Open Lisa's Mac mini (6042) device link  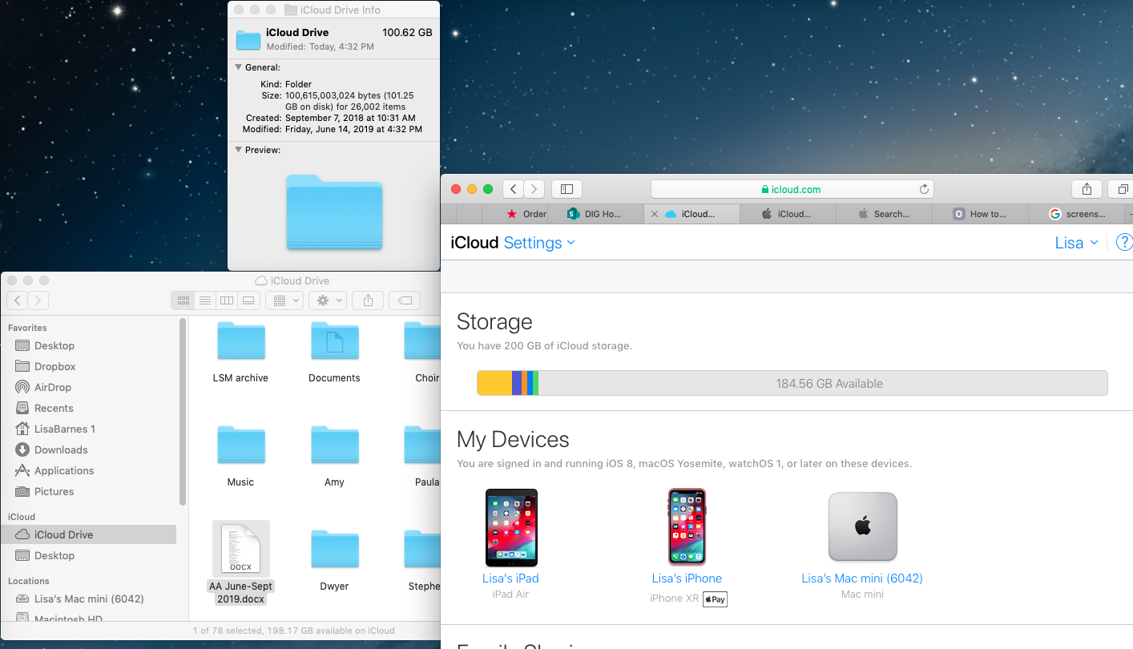click(862, 578)
